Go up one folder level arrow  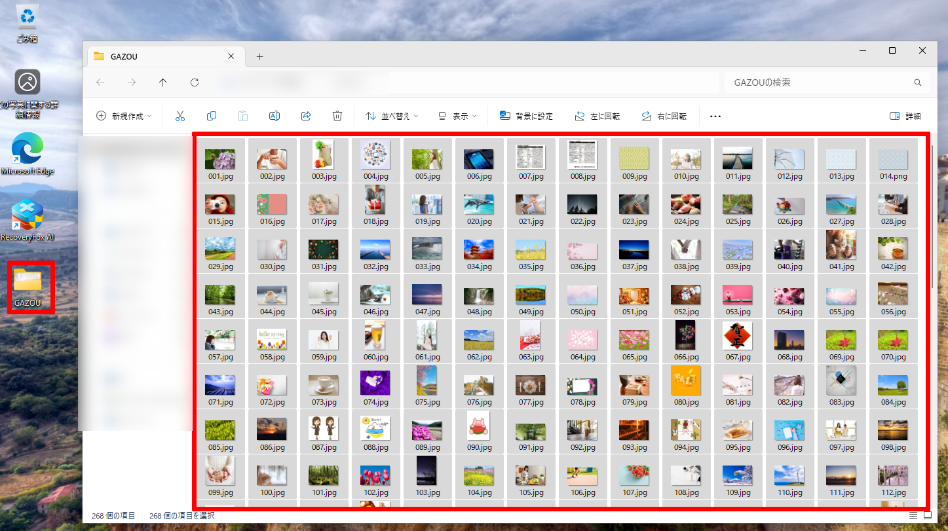163,82
